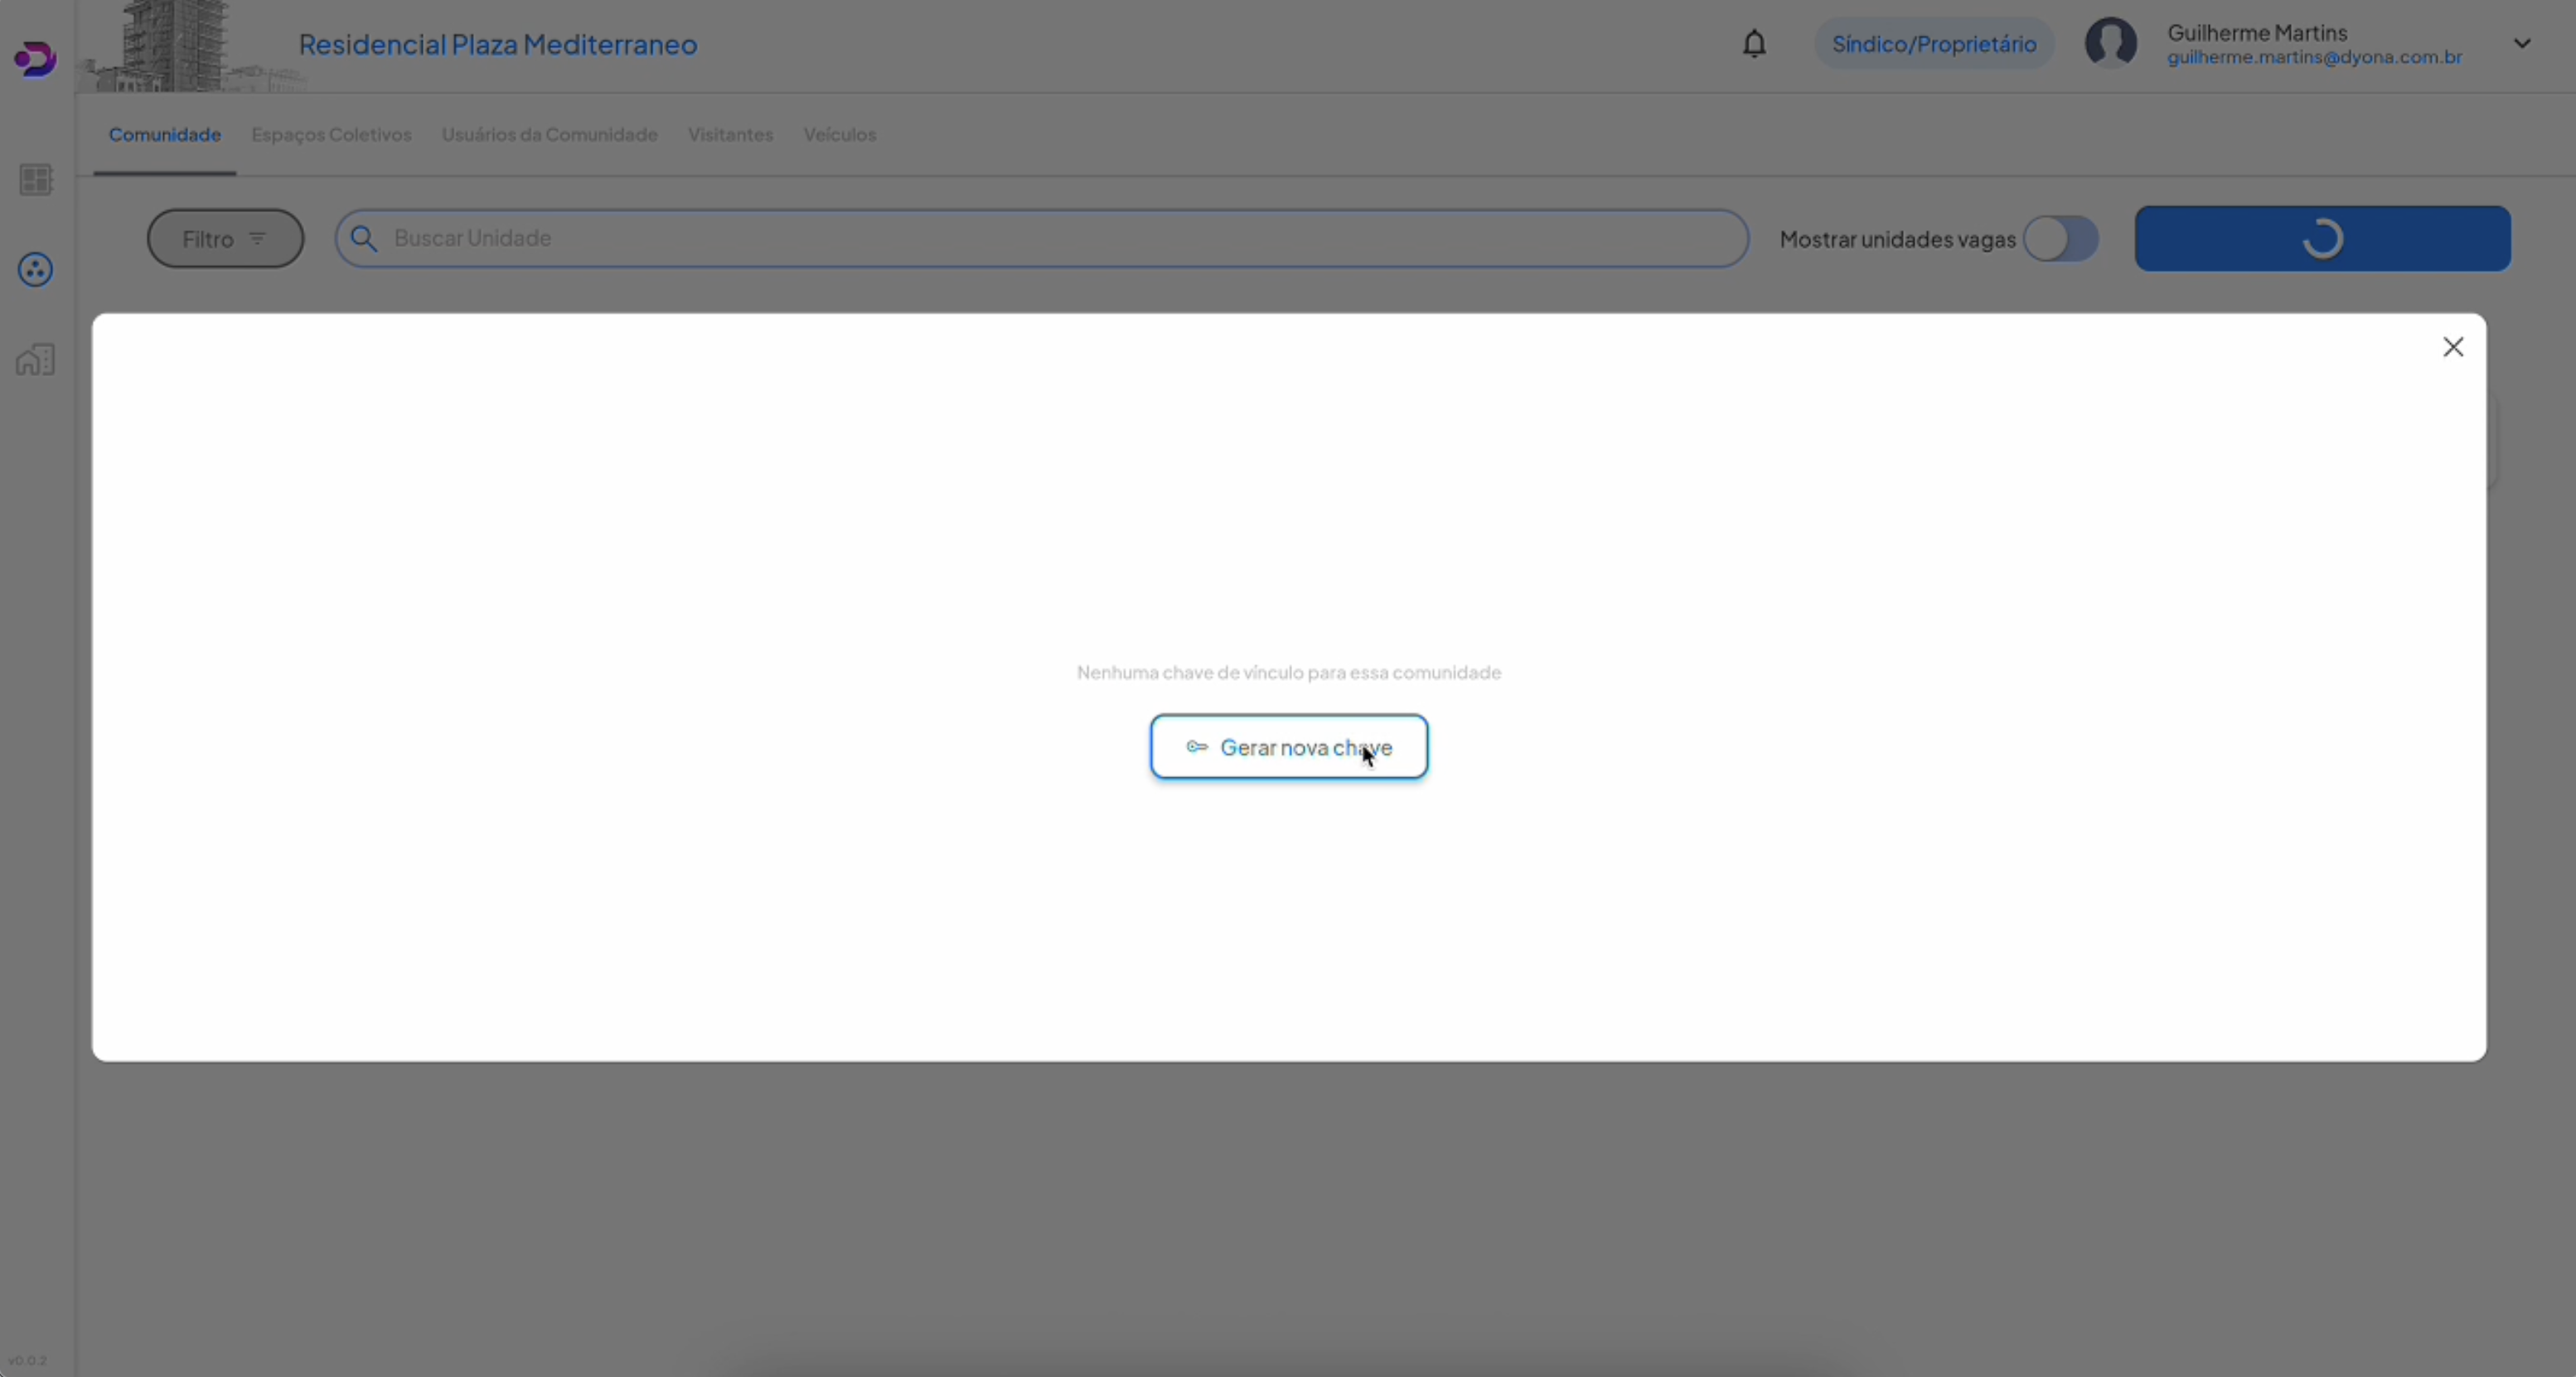The image size is (2576, 1377).
Task: Click the search magnifier icon
Action: (x=364, y=239)
